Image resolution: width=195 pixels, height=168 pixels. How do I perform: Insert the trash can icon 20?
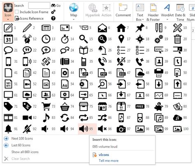point(178,39)
